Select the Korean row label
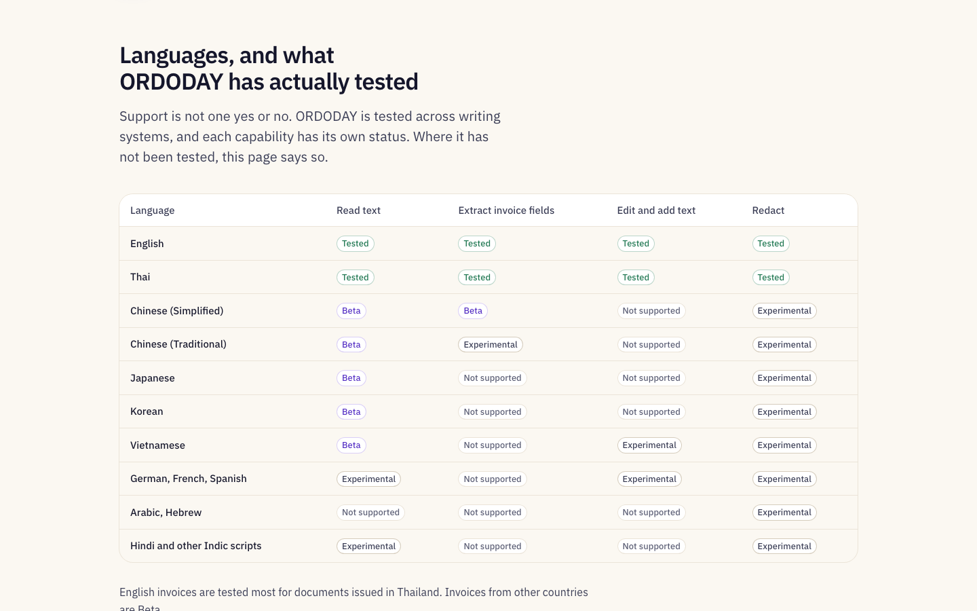This screenshot has height=611, width=977. click(147, 411)
